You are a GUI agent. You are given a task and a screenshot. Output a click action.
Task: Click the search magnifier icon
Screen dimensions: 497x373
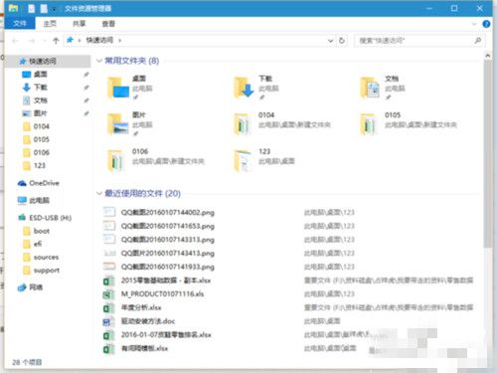(478, 41)
